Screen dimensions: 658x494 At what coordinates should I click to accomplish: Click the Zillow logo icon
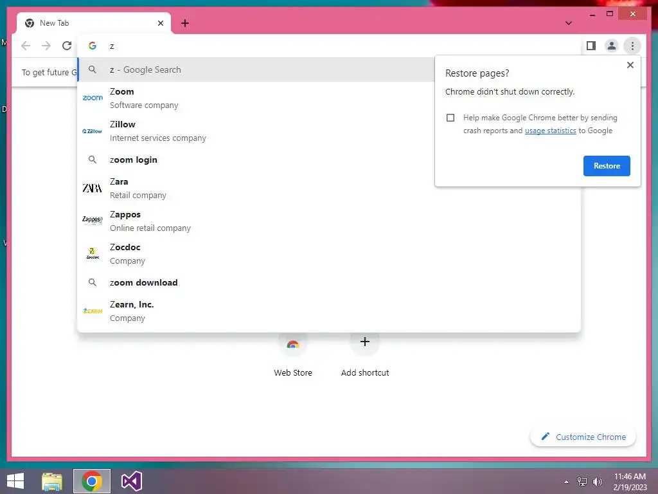(93, 131)
